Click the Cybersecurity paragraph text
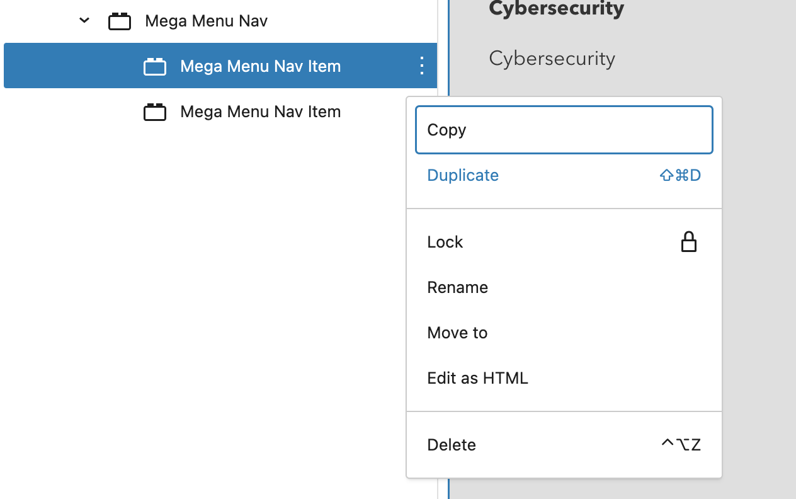 click(552, 59)
